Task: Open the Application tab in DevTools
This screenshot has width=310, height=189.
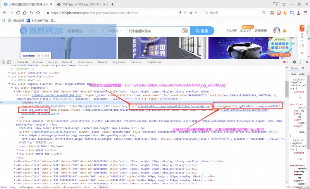Action: (119, 62)
